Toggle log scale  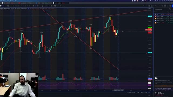click(x=146, y=93)
